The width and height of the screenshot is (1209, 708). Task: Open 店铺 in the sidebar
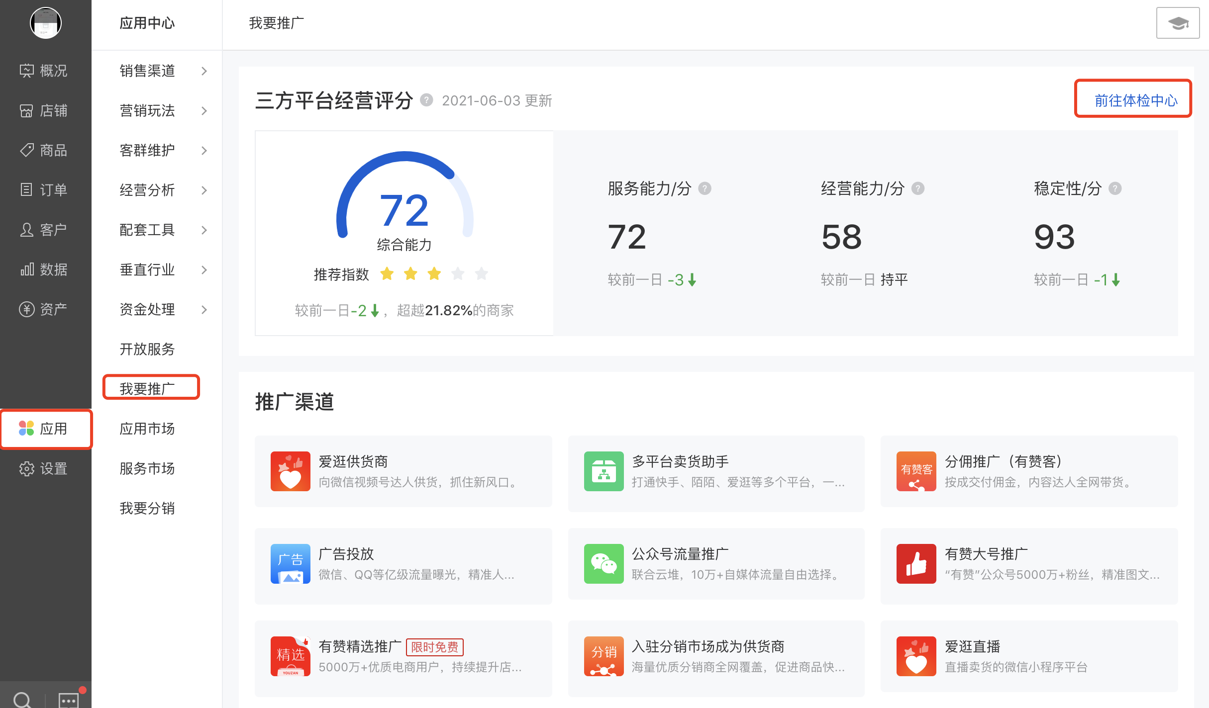coord(44,110)
